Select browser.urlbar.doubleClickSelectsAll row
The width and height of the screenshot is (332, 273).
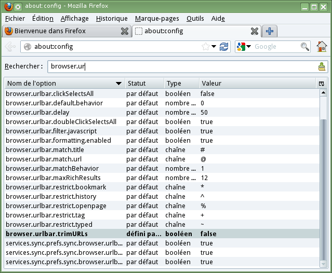162,121
